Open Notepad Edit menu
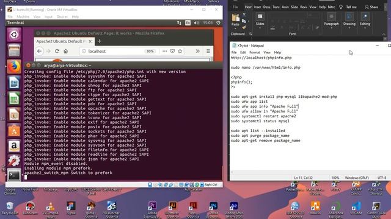This screenshot has width=391, height=219. tap(243, 52)
